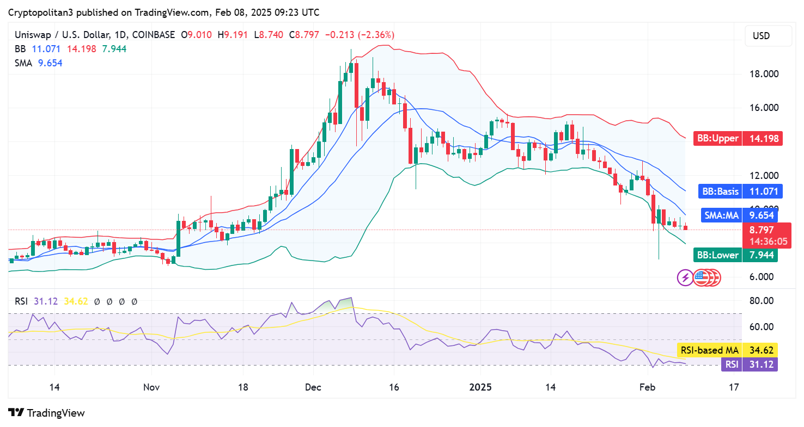Click the close value C8.797
The image size is (804, 427).
[x=305, y=35]
